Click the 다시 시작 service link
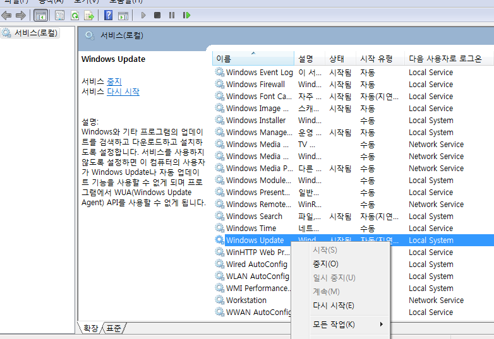 point(123,92)
